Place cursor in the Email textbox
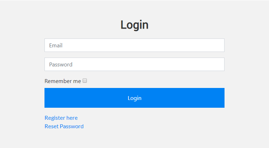Viewport: 269px width, 148px height. 134,45
